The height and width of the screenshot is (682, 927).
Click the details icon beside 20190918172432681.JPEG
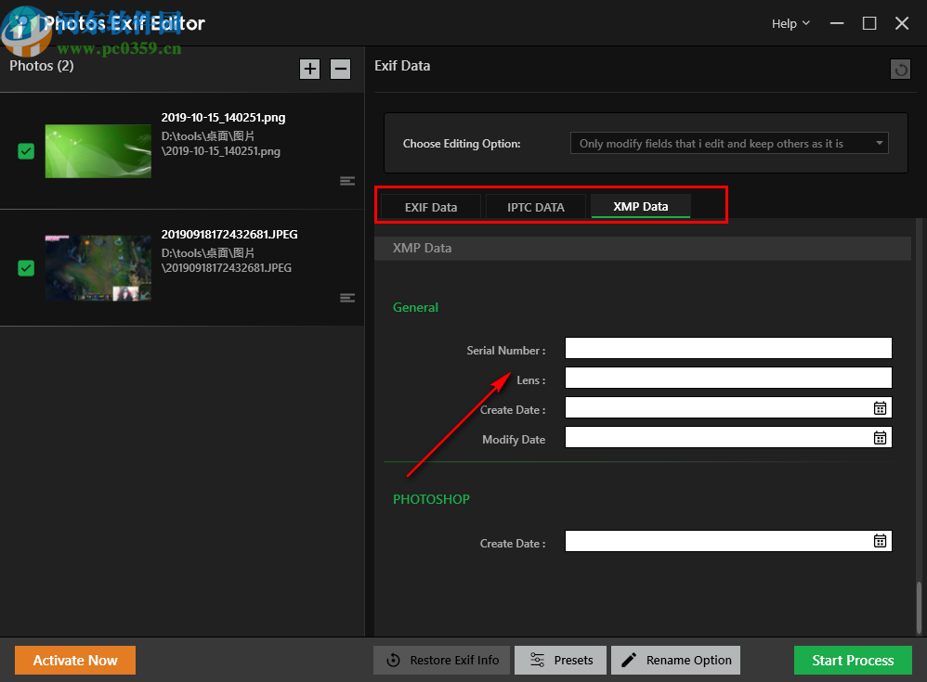tap(347, 297)
